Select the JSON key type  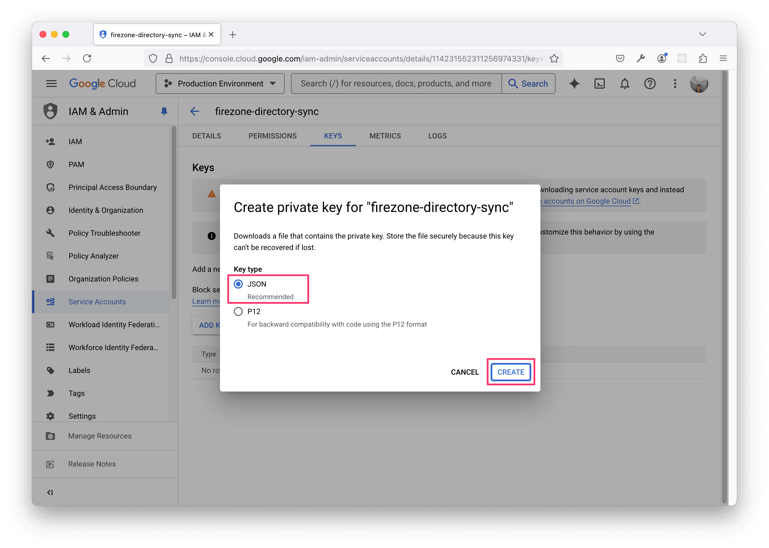[x=238, y=284]
